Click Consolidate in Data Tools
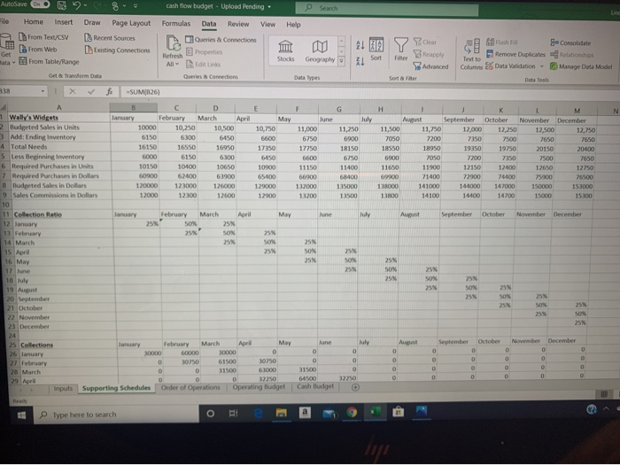This screenshot has height=465, width=620. point(570,43)
